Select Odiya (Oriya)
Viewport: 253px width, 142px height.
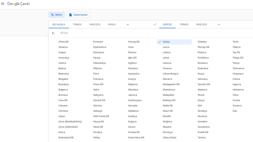(170, 138)
